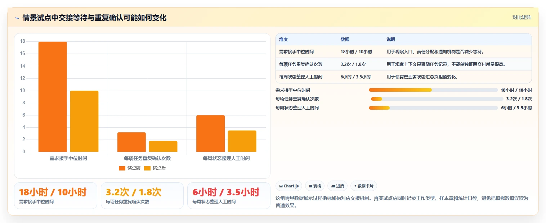Click the y-axis tick label 10
Viewport: 546px width, 223px height.
(x=23, y=91)
